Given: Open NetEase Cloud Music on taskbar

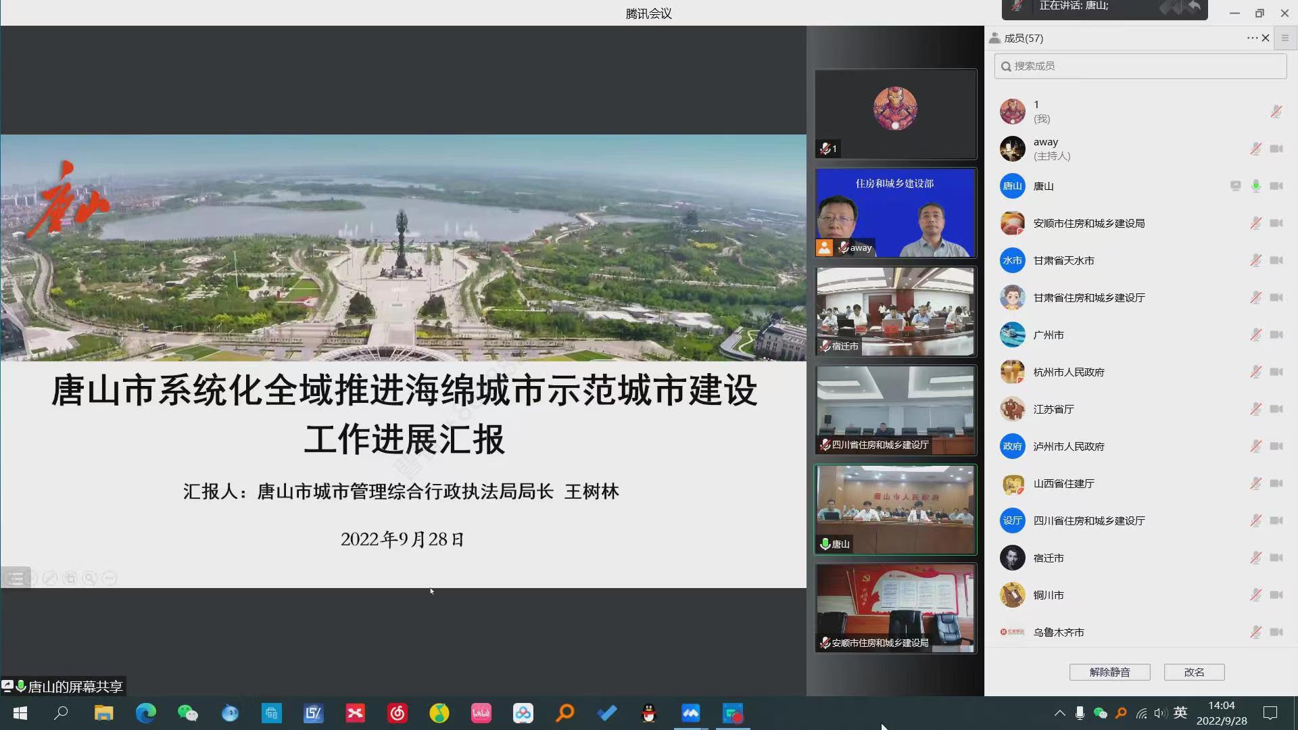Looking at the screenshot, I should 398,713.
